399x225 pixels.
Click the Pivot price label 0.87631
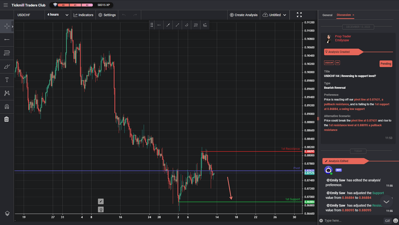[309, 170]
